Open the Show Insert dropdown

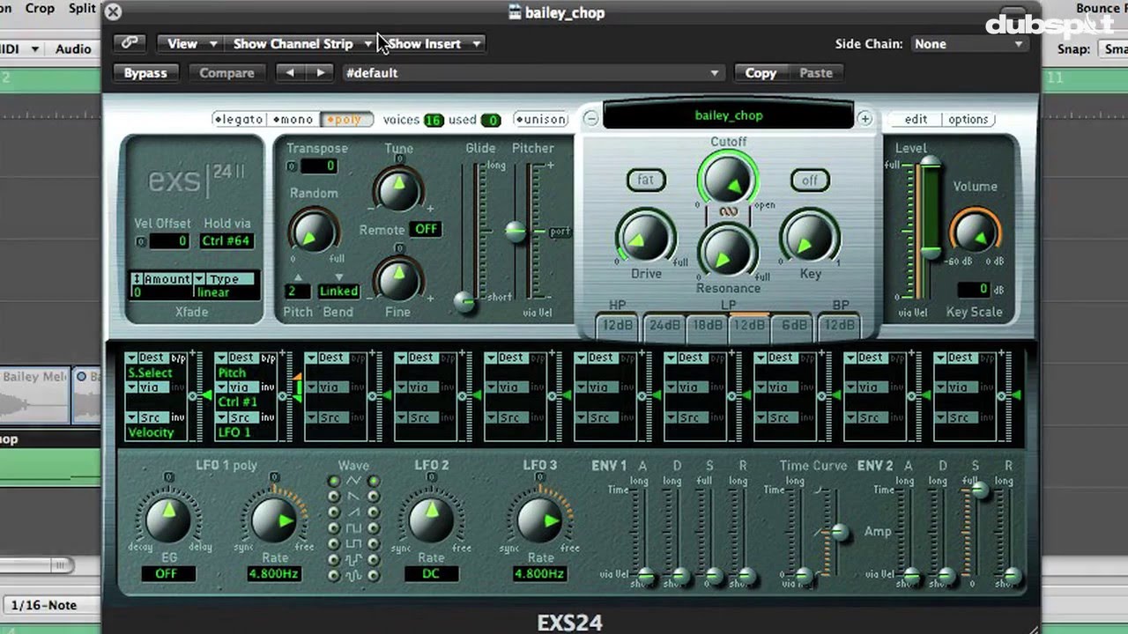pos(434,43)
